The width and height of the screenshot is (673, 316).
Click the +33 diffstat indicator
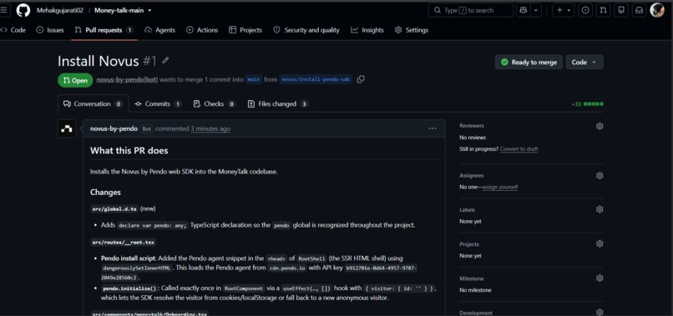(587, 104)
